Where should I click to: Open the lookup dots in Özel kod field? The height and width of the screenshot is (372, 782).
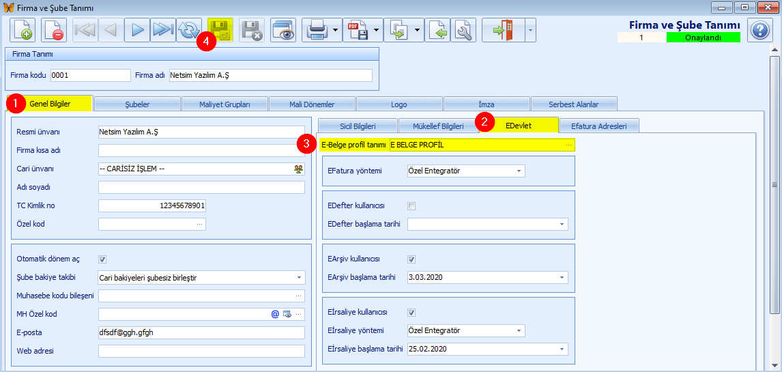199,225
